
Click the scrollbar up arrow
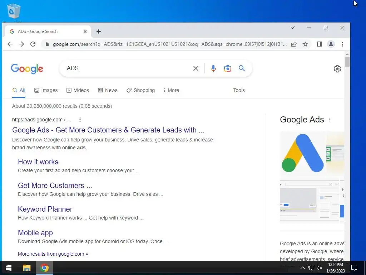point(347,54)
